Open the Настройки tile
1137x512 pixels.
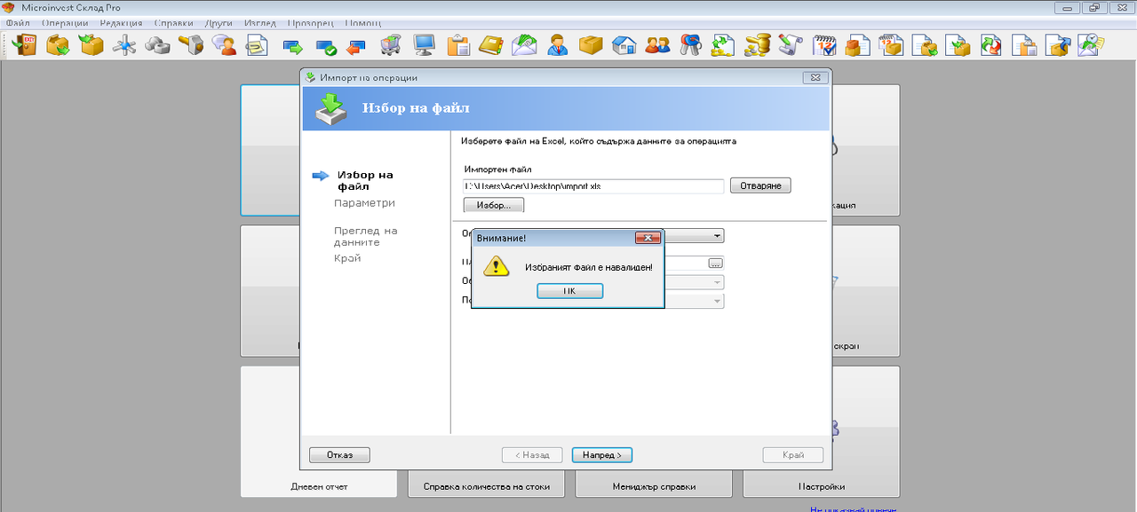(821, 432)
